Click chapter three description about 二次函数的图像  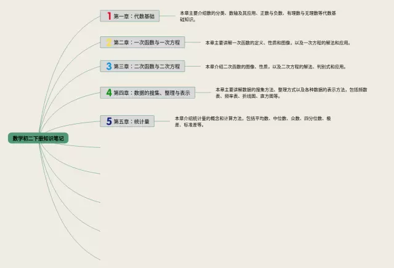pos(276,67)
